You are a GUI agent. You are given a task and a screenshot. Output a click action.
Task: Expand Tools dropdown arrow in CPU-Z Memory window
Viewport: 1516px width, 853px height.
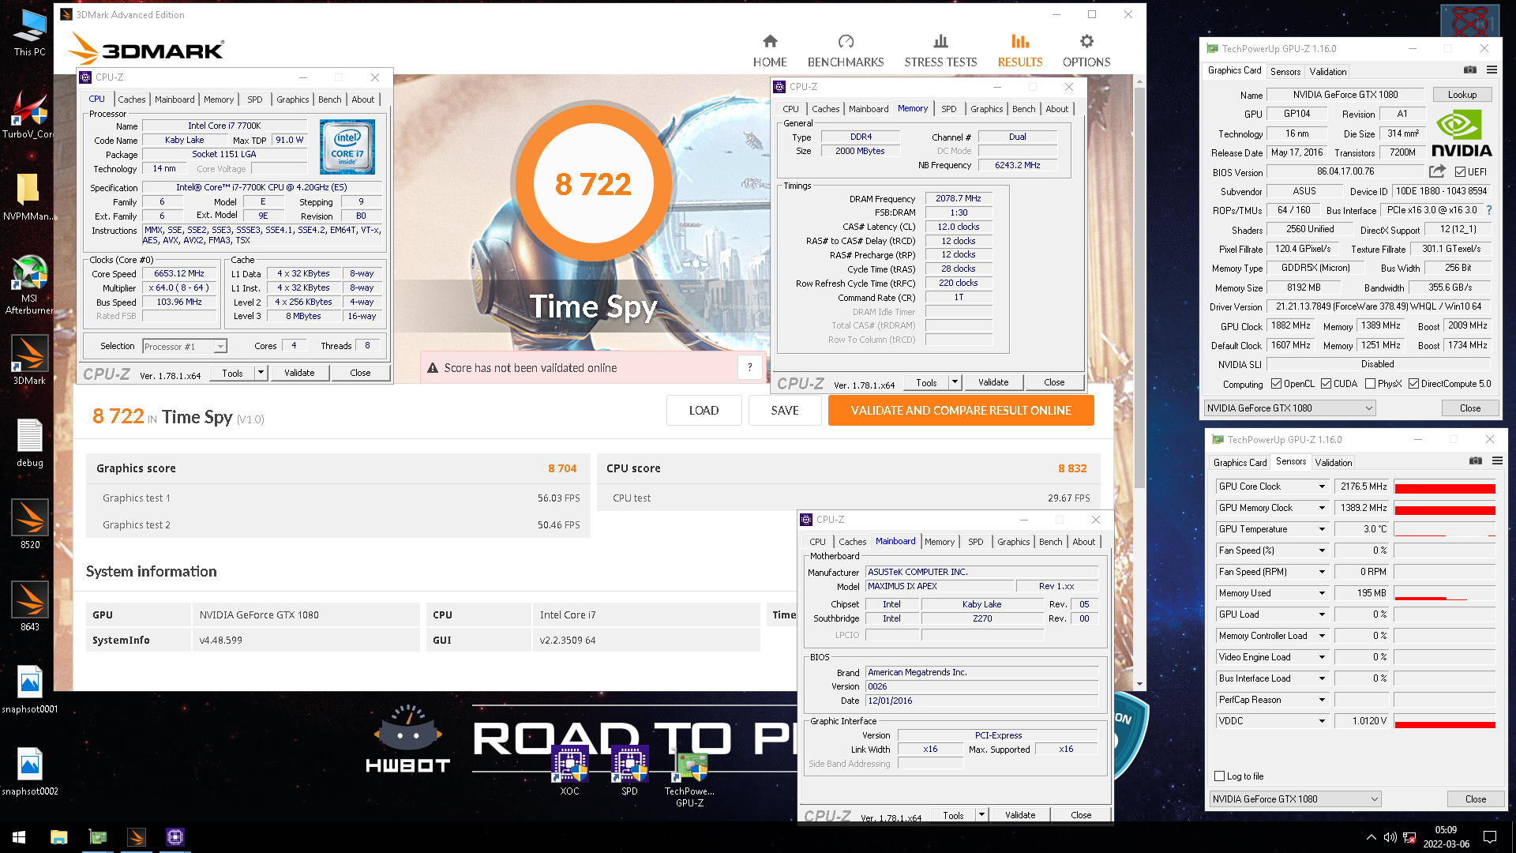click(x=955, y=382)
